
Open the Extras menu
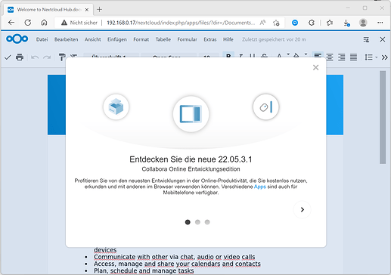click(x=210, y=39)
